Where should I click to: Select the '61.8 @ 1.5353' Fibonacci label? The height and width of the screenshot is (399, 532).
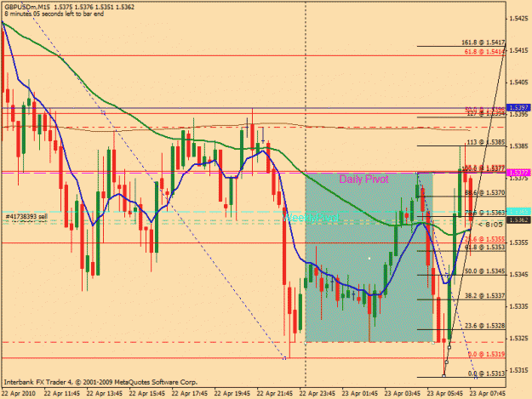[x=485, y=247]
